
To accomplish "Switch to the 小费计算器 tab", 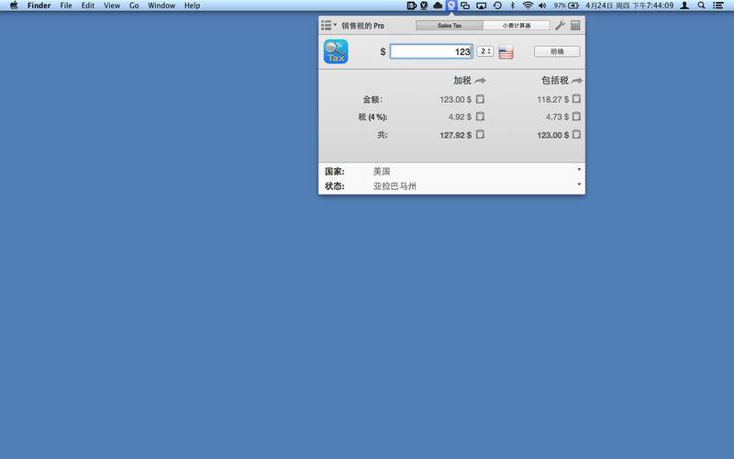I will tap(517, 26).
